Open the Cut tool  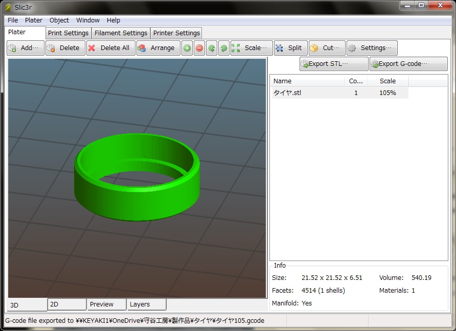[327, 48]
